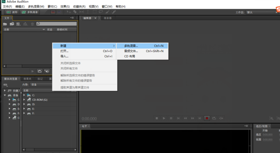
Task: Choose 音频文件... in the 新建 submenu
Action: pos(142,51)
